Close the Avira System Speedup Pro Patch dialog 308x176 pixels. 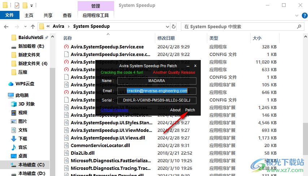pyautogui.click(x=195, y=66)
